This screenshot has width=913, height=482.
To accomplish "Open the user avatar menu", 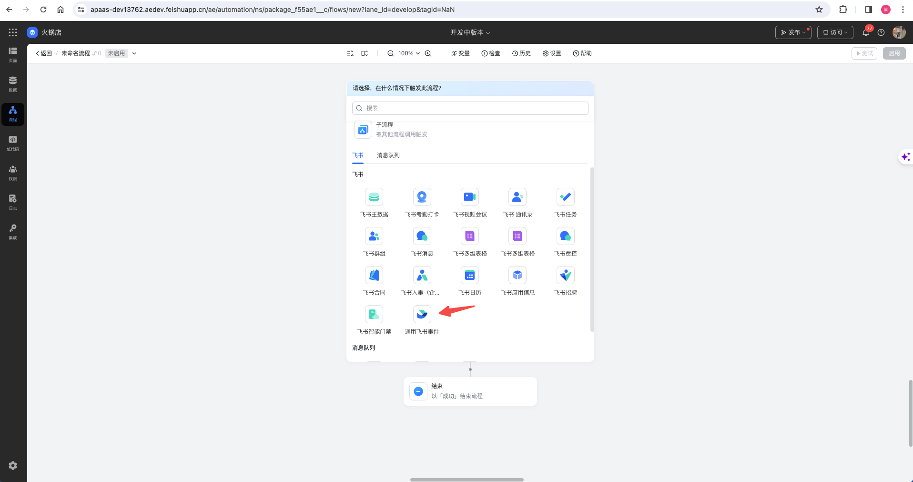I will (899, 32).
